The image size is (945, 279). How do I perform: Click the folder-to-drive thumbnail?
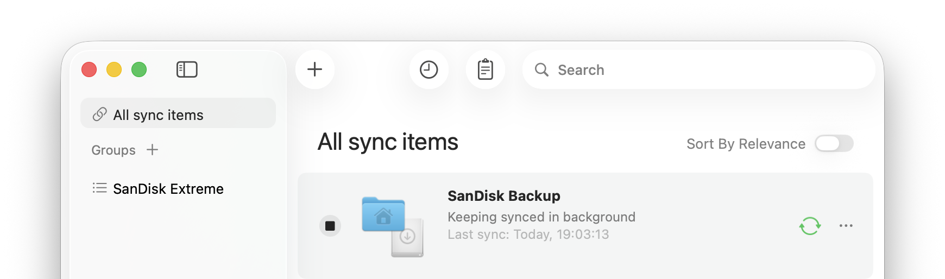point(392,226)
